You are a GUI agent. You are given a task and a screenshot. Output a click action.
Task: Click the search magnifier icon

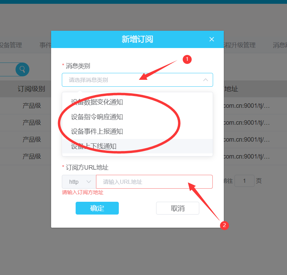(x=22, y=69)
